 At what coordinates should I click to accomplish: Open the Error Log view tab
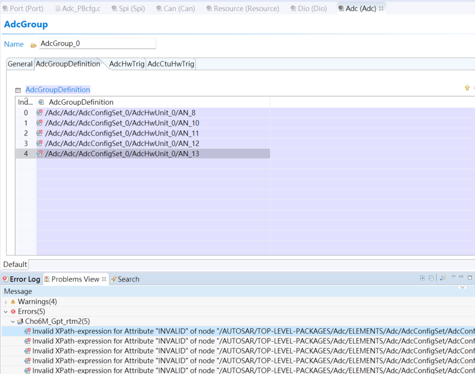(21, 279)
